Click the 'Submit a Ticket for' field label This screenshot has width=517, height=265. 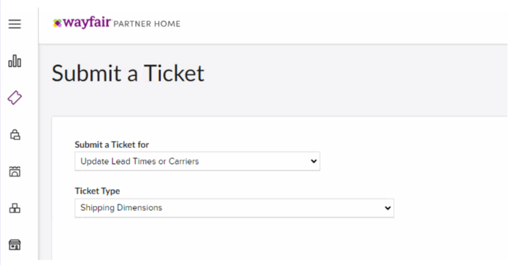pos(111,144)
